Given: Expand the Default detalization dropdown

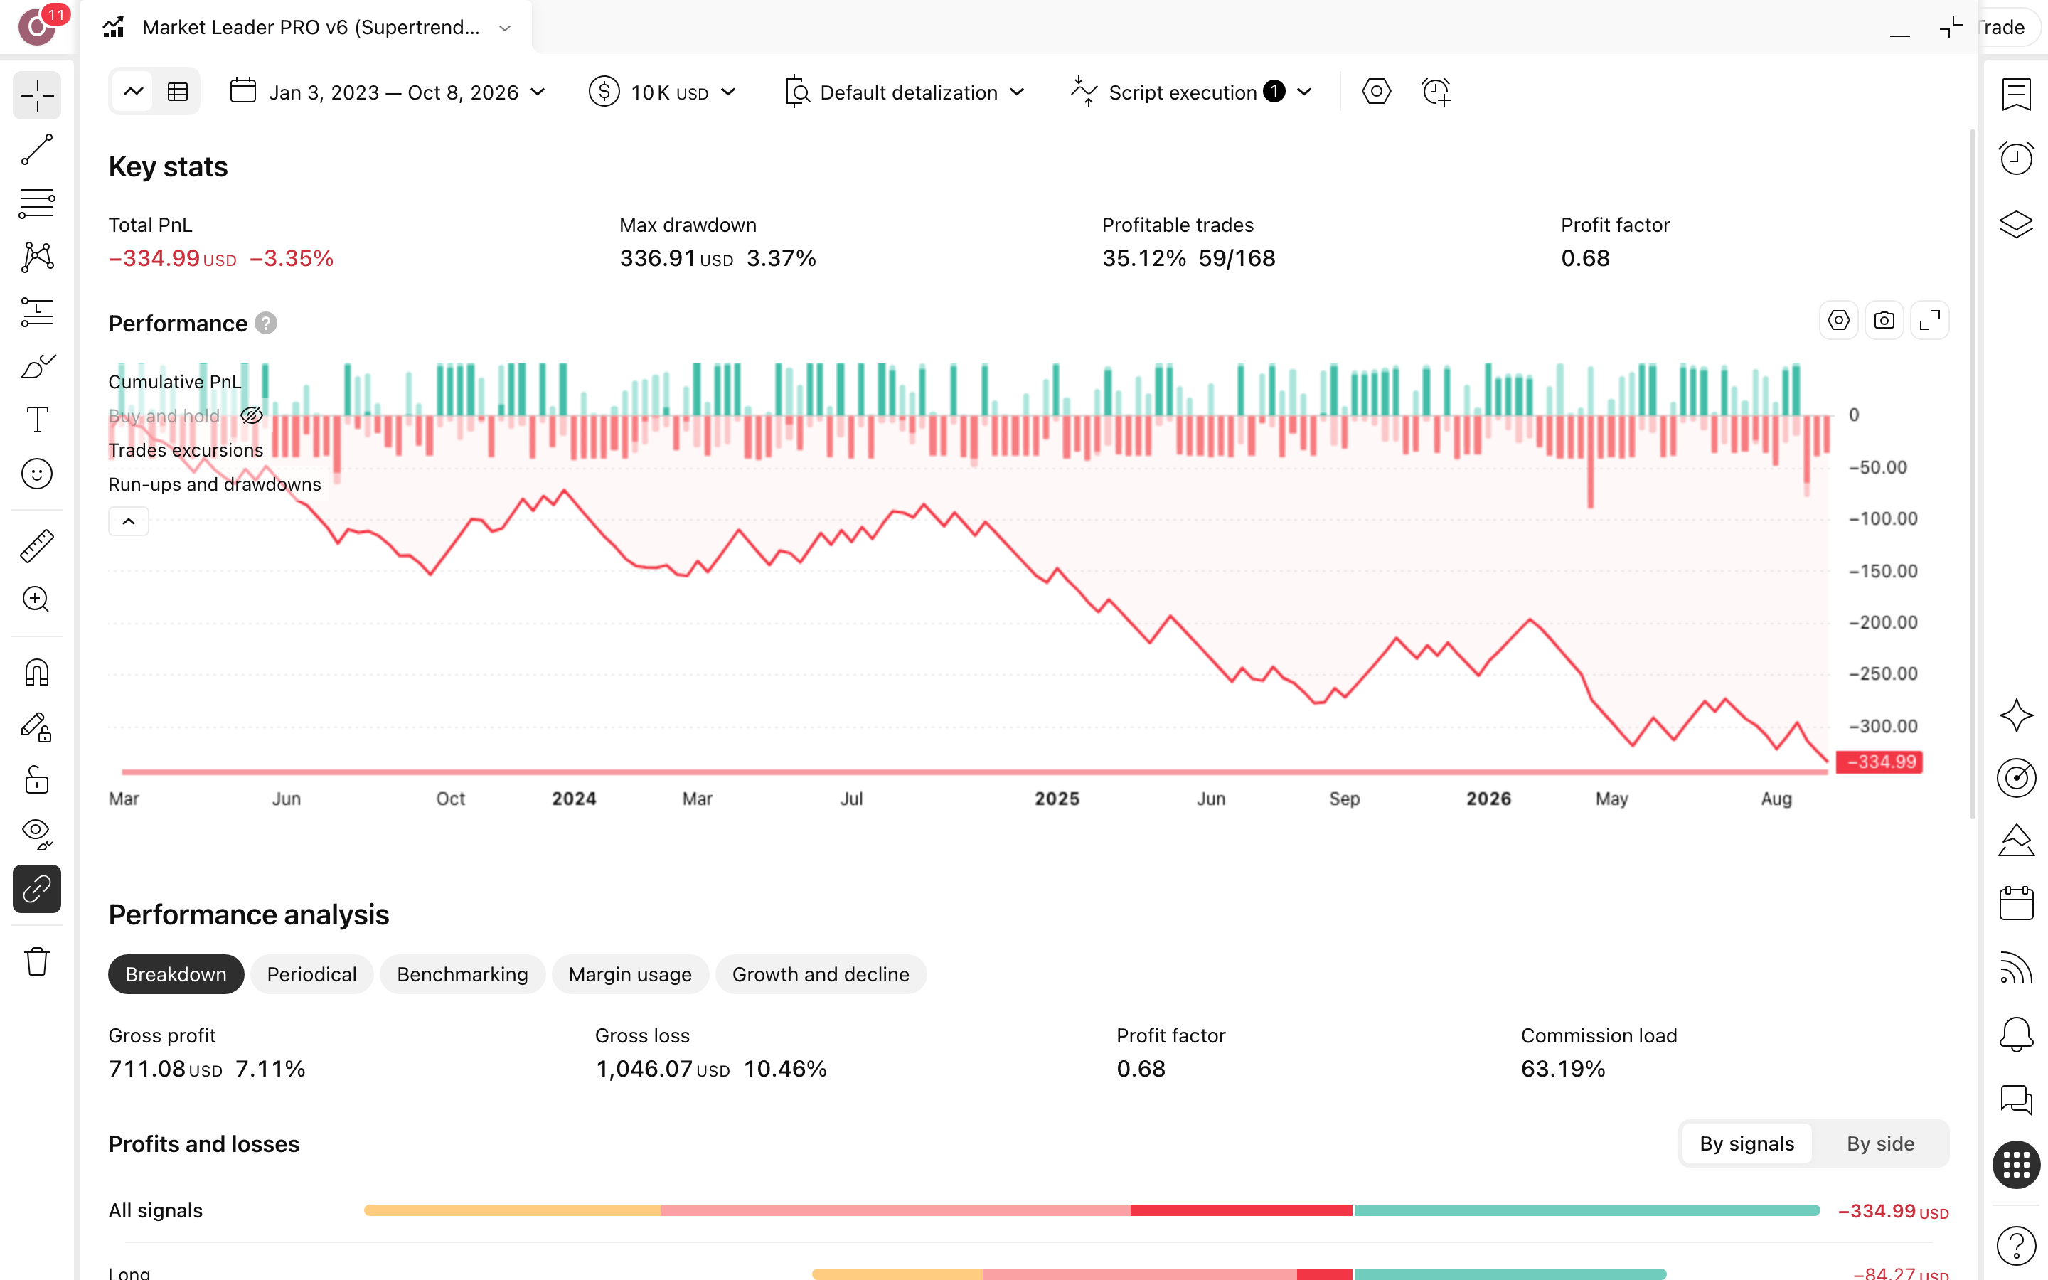Looking at the screenshot, I should [904, 92].
